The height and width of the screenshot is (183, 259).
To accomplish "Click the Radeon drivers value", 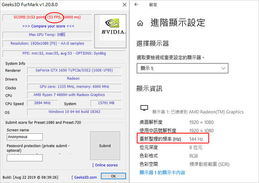I will pyautogui.click(x=73, y=78).
